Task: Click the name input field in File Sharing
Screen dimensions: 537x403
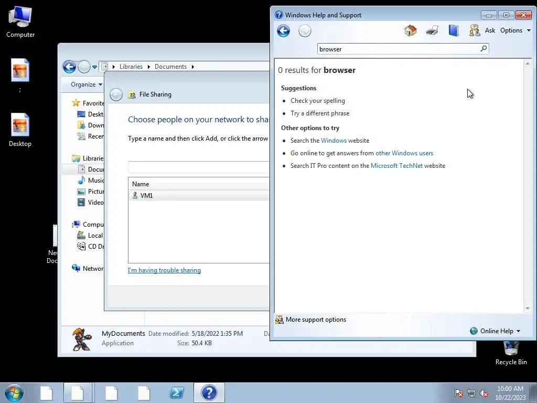Action: pos(199,167)
